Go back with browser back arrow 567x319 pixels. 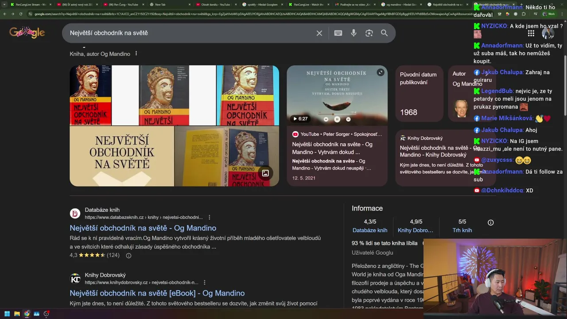(4, 14)
